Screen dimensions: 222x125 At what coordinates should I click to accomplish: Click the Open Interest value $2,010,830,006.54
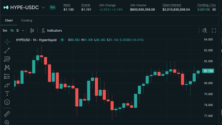pyautogui.click(x=176, y=9)
